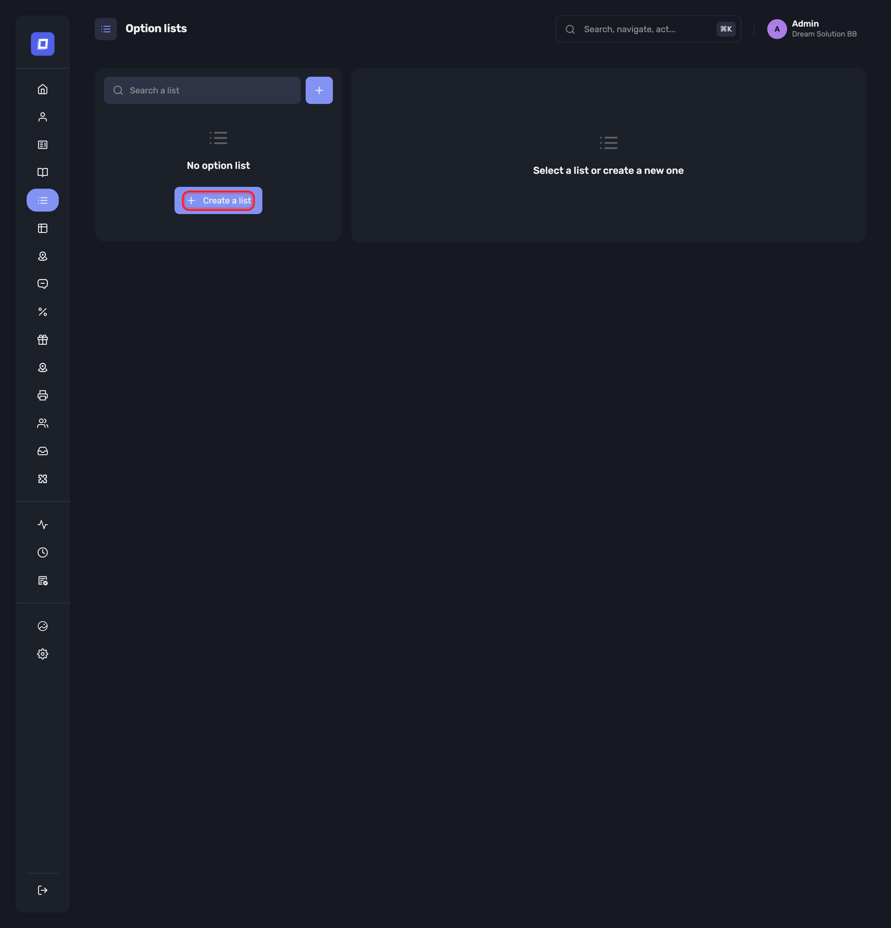Focus the Search a list field
Image resolution: width=891 pixels, height=928 pixels.
tap(202, 90)
